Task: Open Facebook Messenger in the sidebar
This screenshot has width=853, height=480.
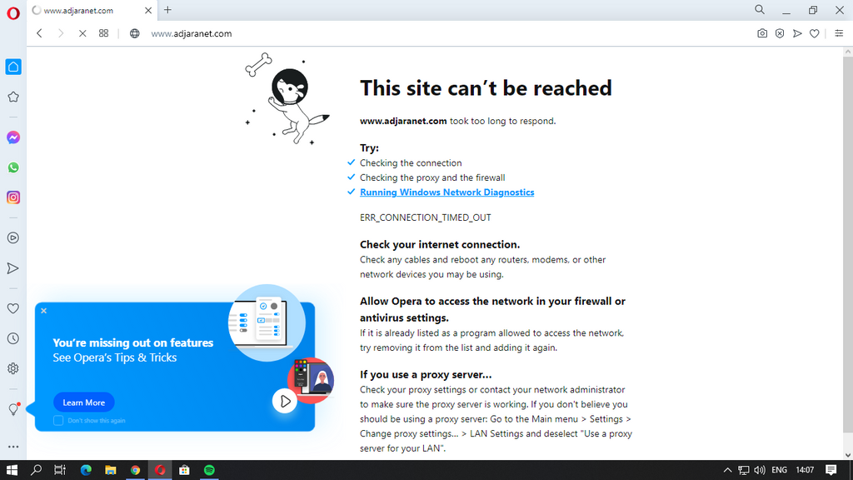Action: [x=13, y=137]
